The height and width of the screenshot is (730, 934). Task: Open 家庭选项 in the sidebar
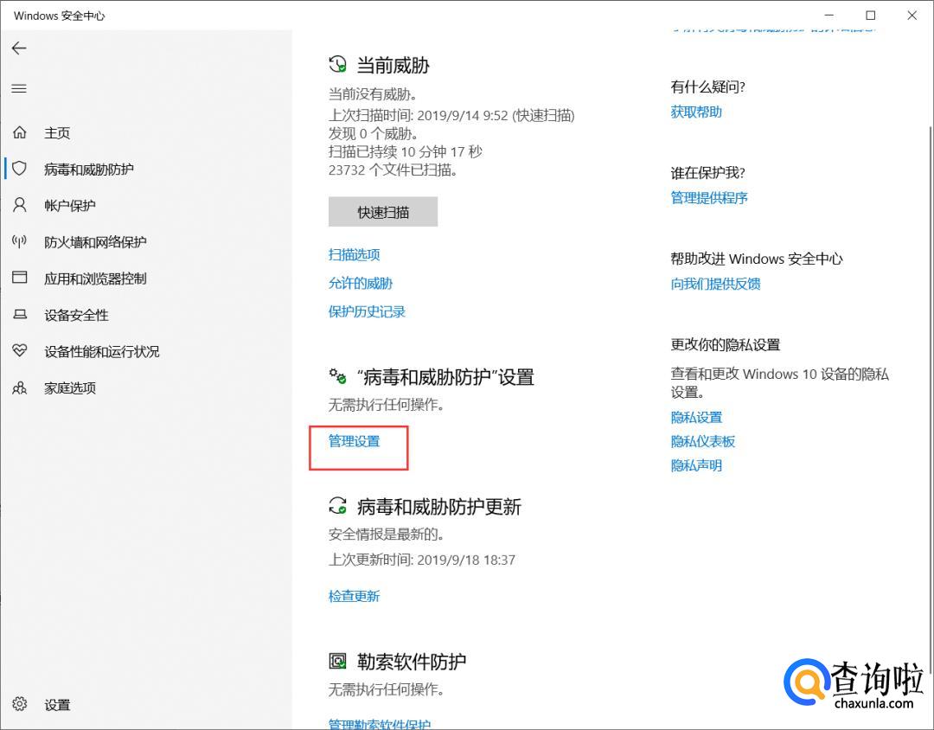click(70, 388)
